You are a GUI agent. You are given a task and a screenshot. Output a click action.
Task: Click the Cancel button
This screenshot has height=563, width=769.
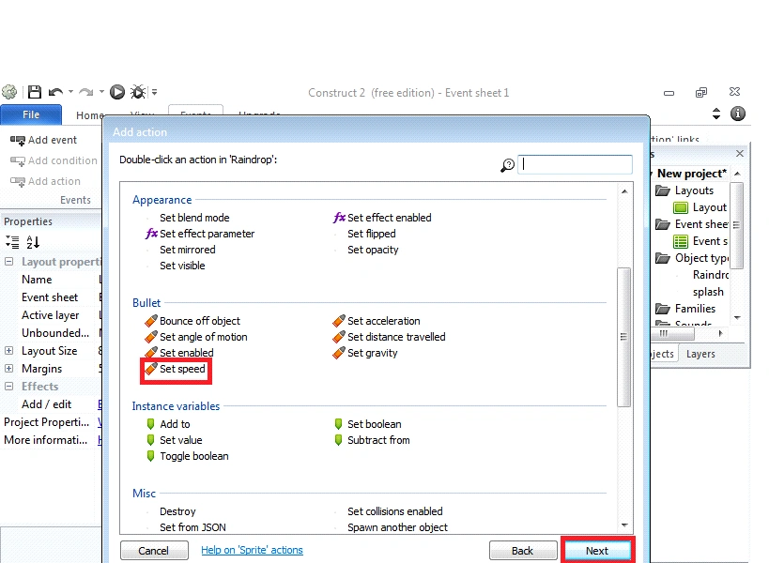pyautogui.click(x=153, y=551)
